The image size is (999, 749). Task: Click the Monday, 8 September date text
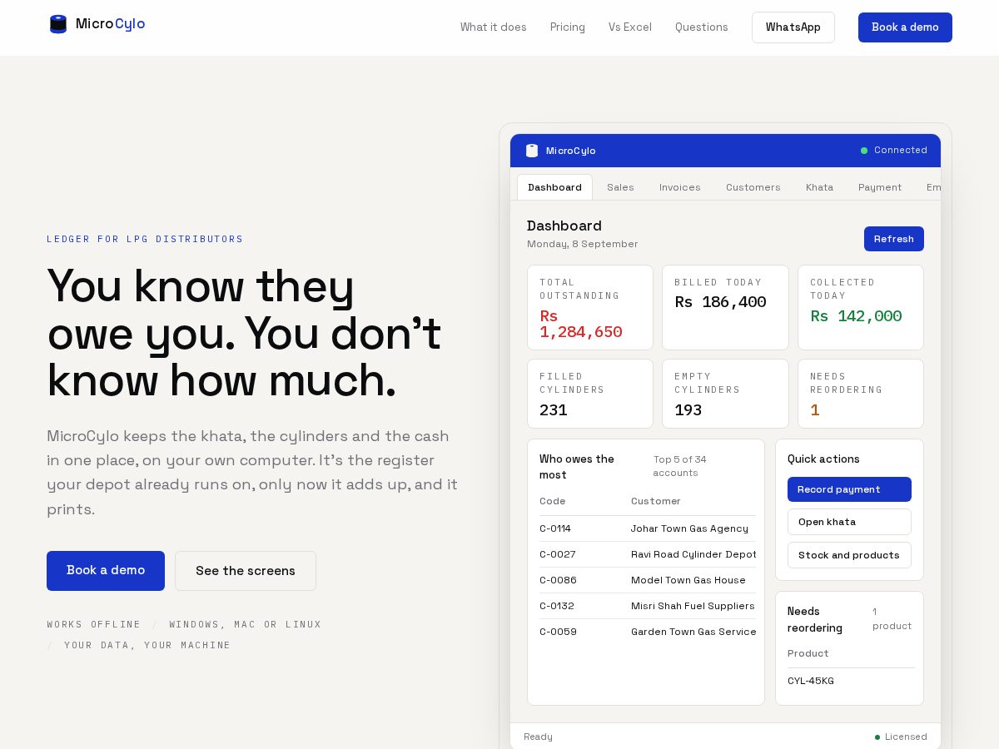(583, 244)
